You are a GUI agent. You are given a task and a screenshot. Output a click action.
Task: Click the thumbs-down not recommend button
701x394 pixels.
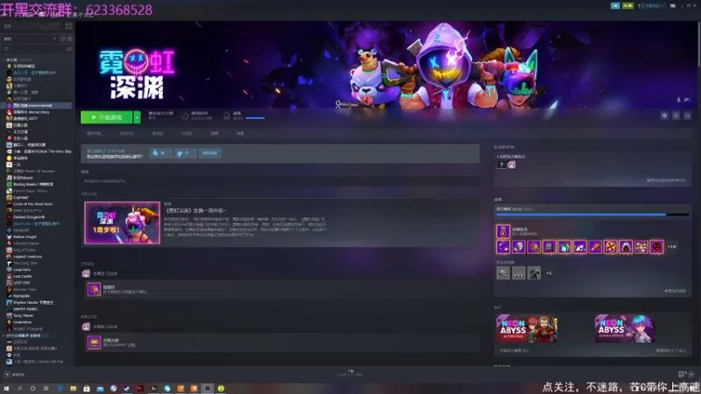(184, 152)
